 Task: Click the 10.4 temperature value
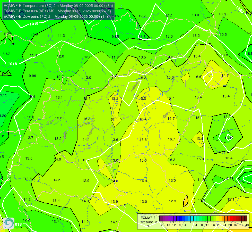coord(31,97)
